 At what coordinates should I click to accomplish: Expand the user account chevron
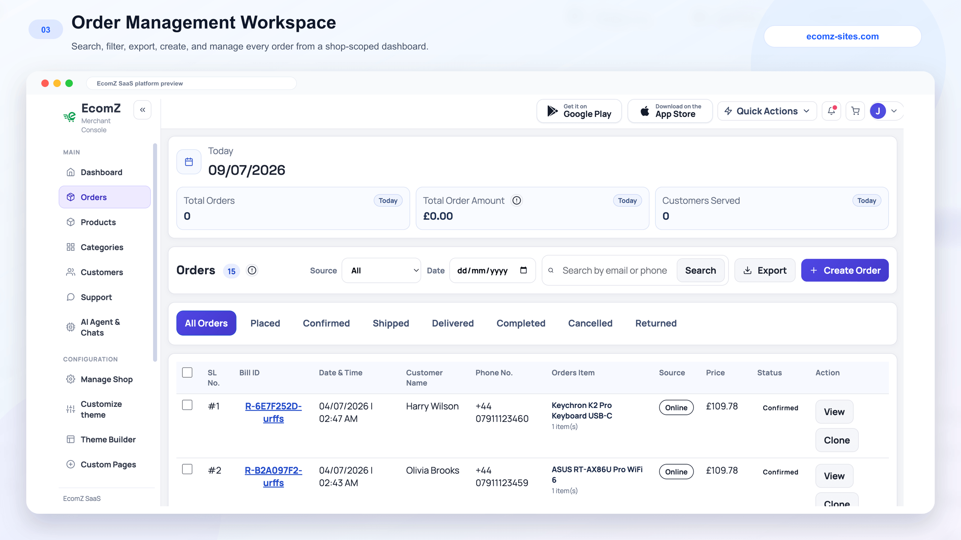click(x=894, y=111)
